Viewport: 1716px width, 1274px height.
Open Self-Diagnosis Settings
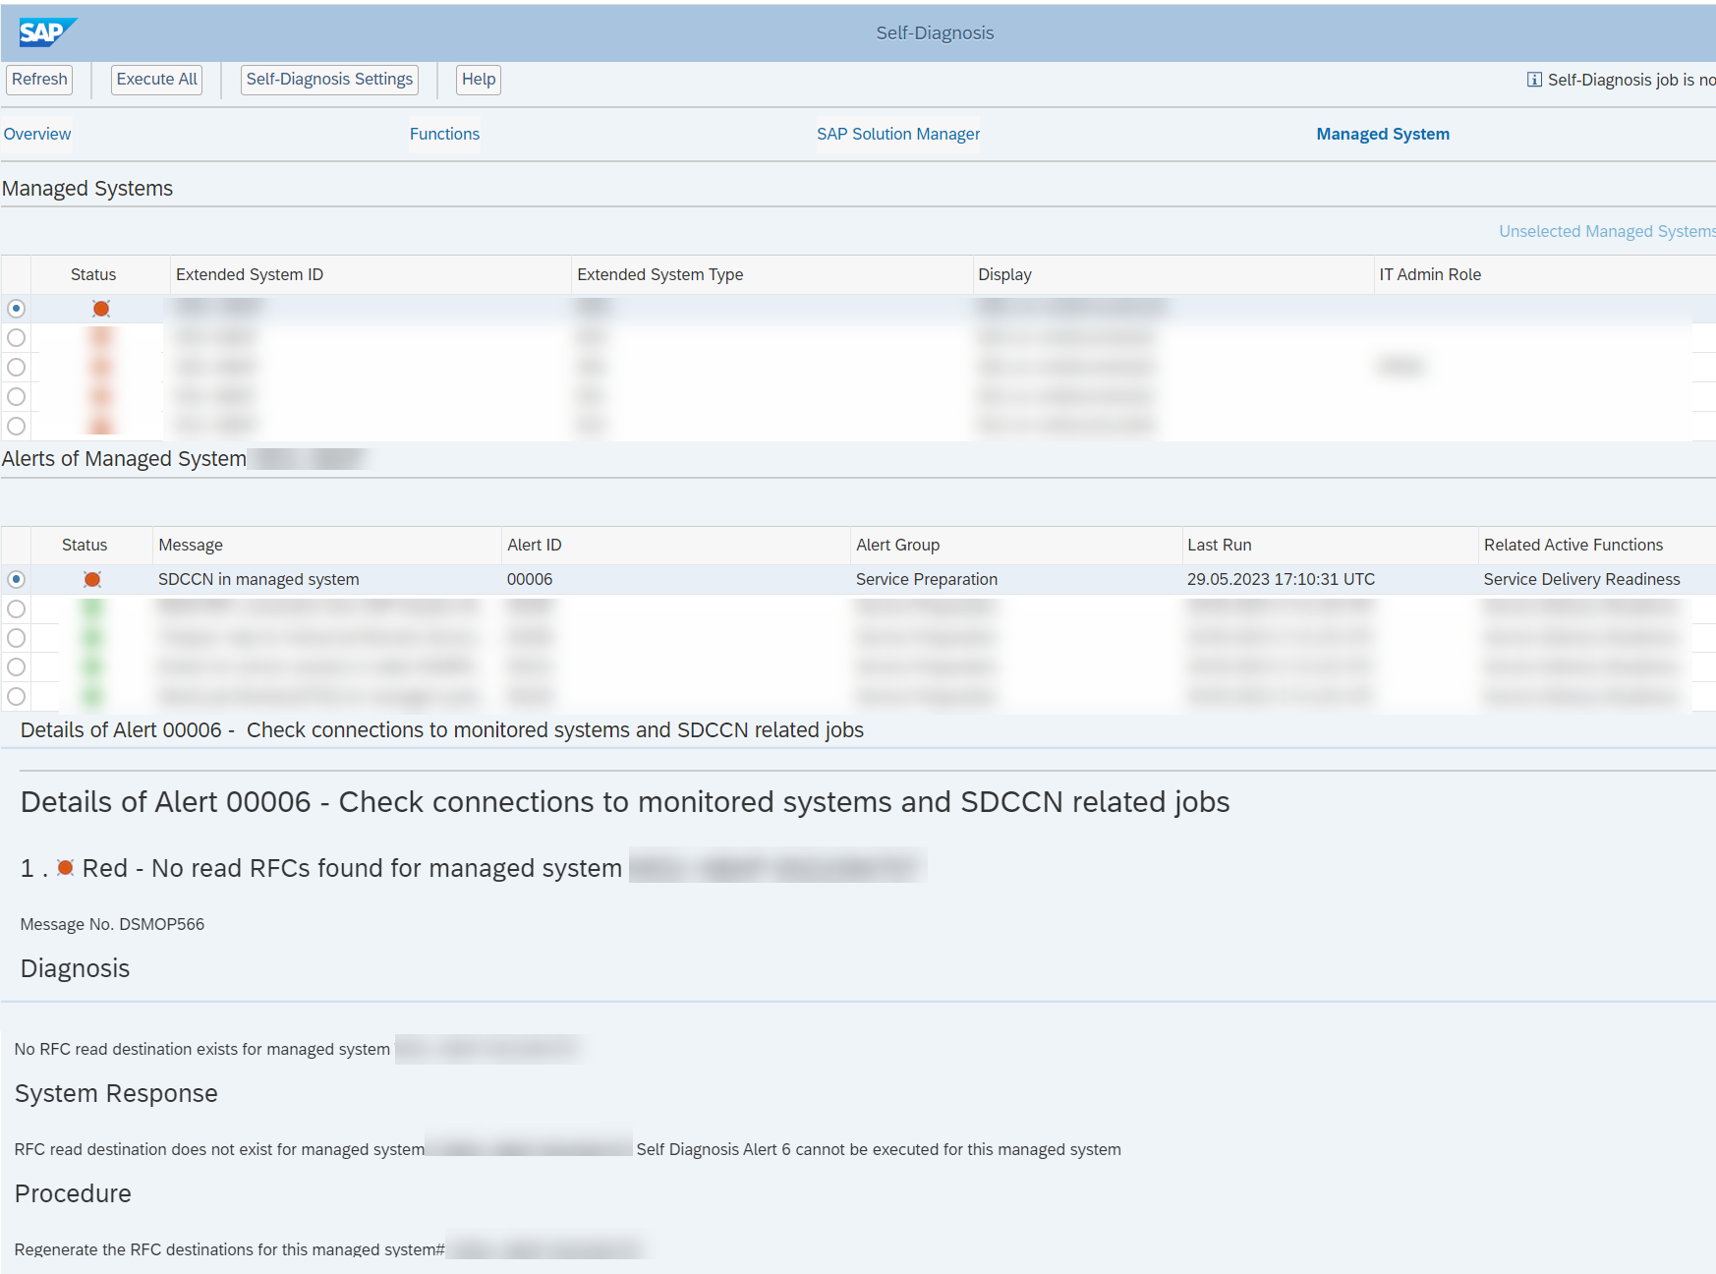[x=329, y=80]
